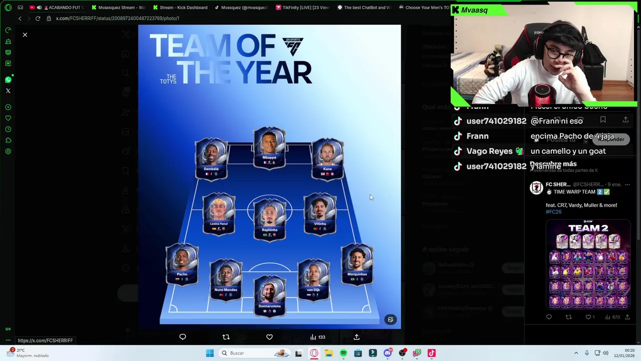Open TikTok app from the taskbar
641x361 pixels.
point(432,353)
